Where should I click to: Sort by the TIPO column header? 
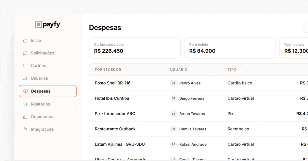coord(232,69)
